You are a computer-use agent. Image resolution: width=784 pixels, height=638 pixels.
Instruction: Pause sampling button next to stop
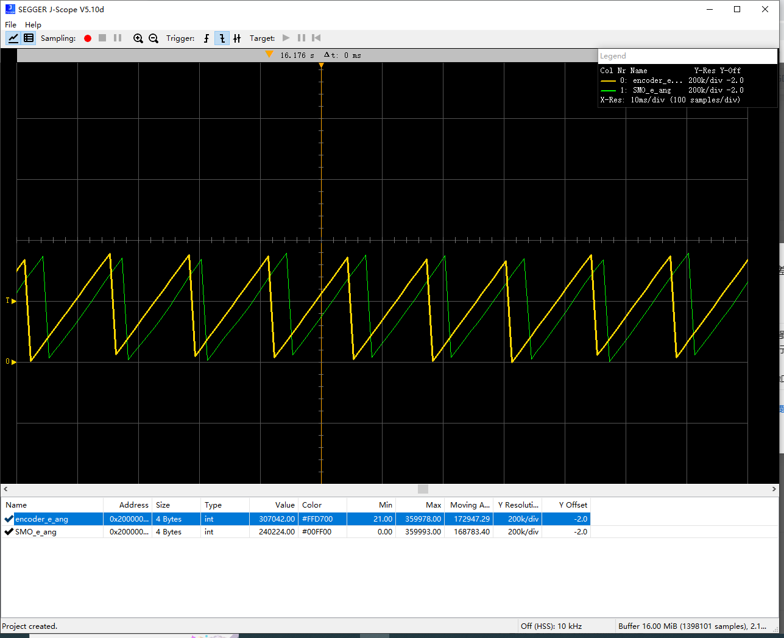118,38
